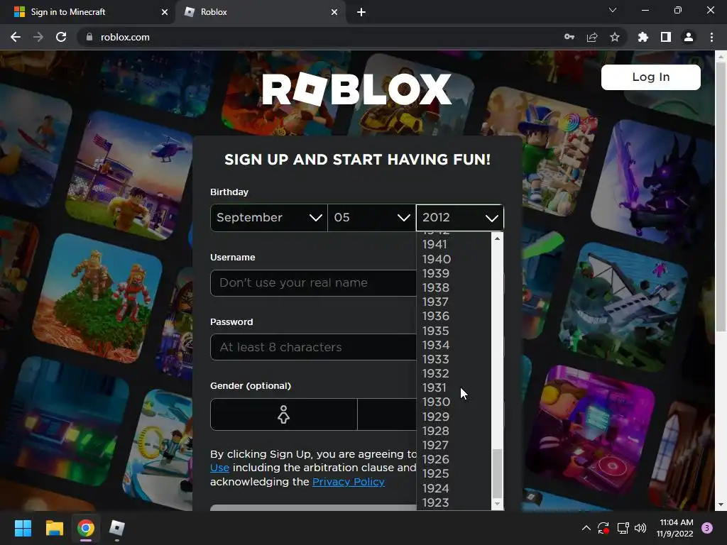Screen dimensions: 727x545
Task: Go forward with the browser forward arrow
Action: coord(38,37)
